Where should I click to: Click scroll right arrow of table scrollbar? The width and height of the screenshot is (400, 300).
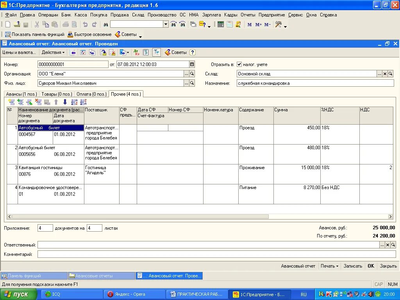(390, 216)
